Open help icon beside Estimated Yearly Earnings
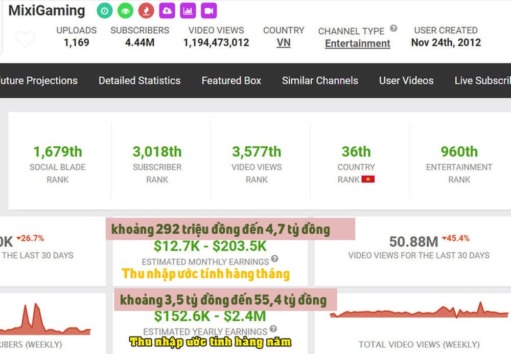 point(273,328)
